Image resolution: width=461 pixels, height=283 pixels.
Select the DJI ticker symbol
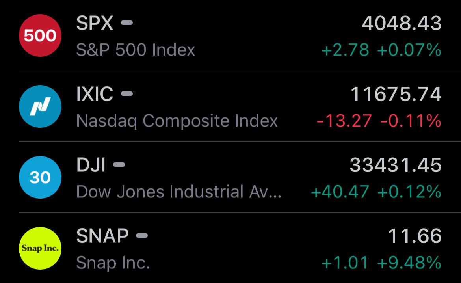click(x=91, y=165)
